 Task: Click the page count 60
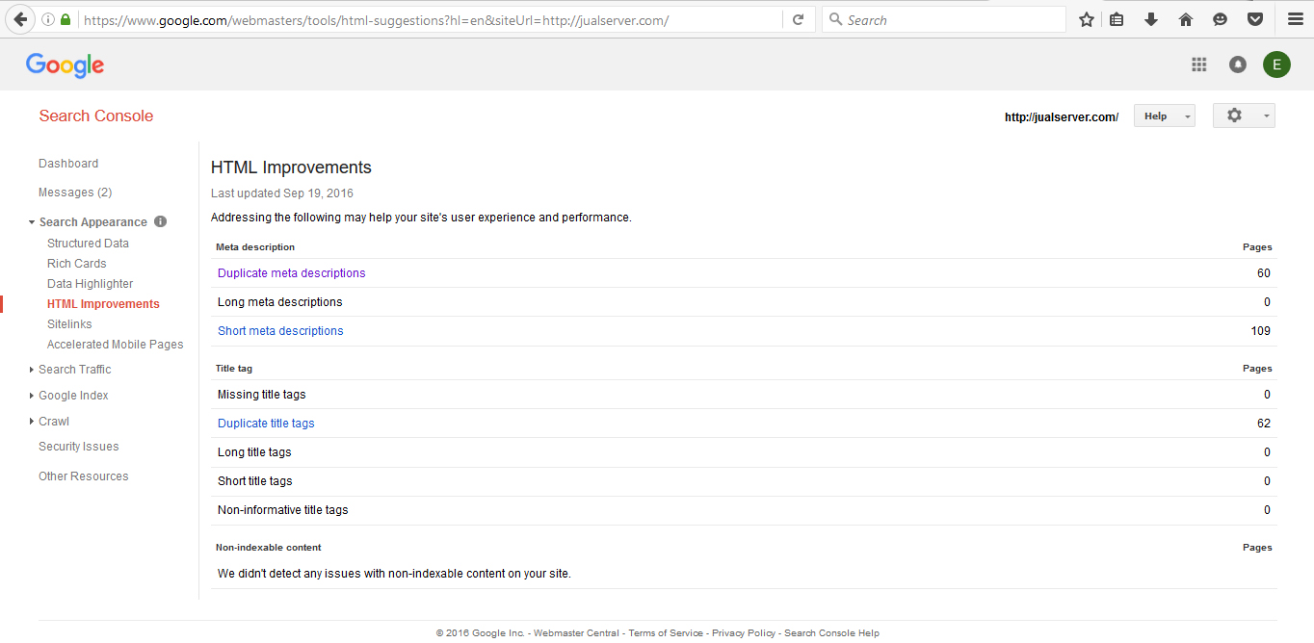[1264, 273]
